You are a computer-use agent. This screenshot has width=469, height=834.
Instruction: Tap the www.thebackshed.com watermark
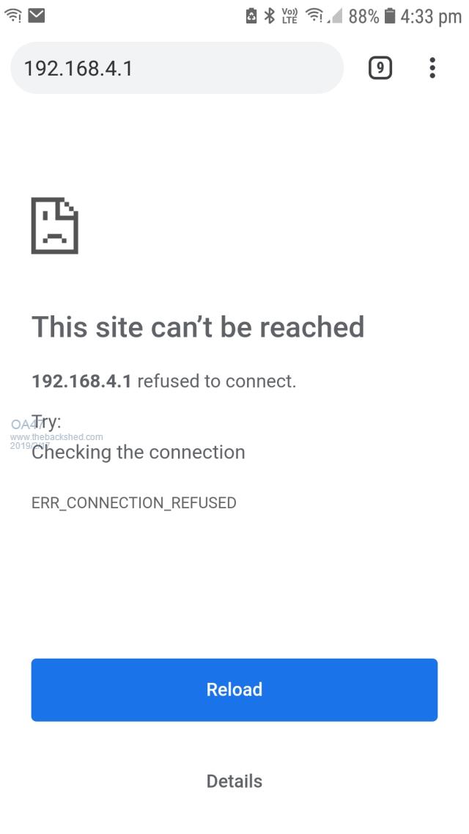(x=56, y=437)
